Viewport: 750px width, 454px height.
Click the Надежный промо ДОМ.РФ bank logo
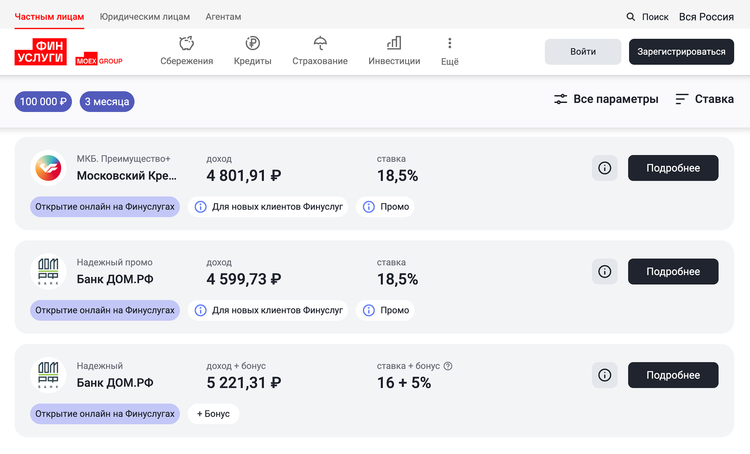tap(48, 272)
